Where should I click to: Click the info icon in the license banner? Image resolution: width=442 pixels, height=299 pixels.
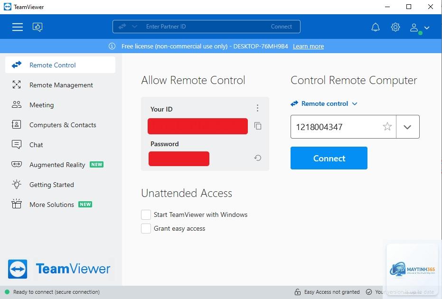point(112,46)
